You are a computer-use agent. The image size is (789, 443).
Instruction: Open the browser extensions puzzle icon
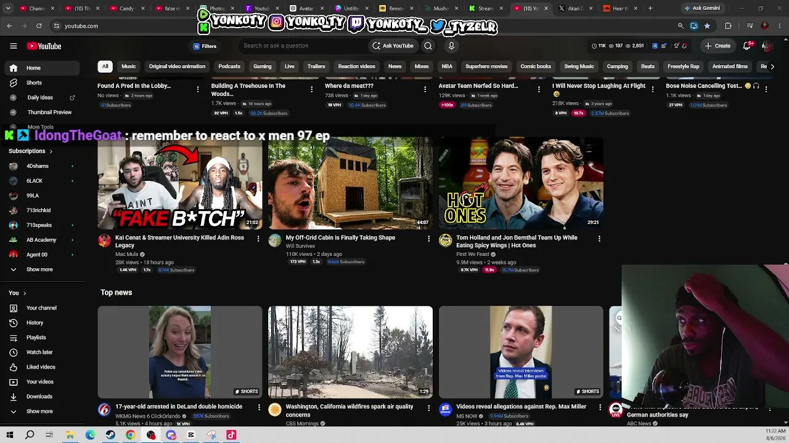click(x=728, y=26)
